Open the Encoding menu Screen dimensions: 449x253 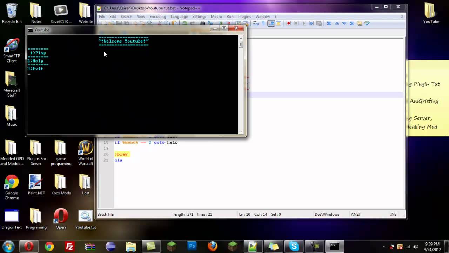point(158,17)
